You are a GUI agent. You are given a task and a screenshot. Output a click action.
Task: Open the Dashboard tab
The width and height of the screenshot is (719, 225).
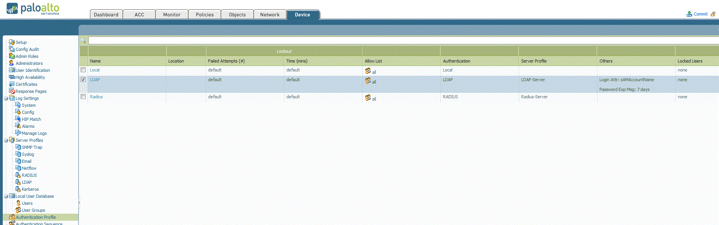[x=106, y=14]
